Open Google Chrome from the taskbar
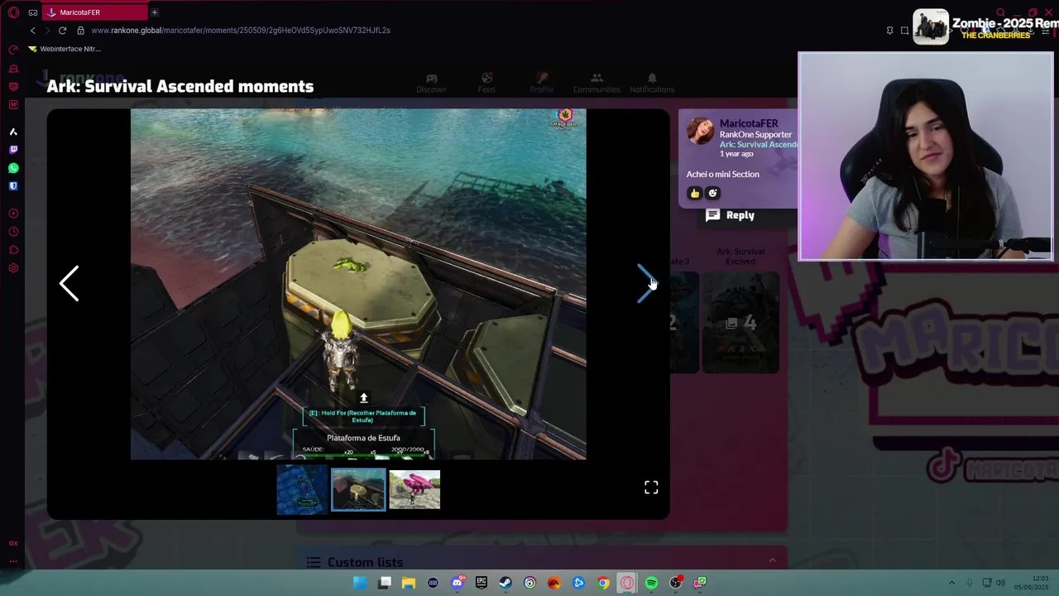The height and width of the screenshot is (596, 1059). pos(603,583)
